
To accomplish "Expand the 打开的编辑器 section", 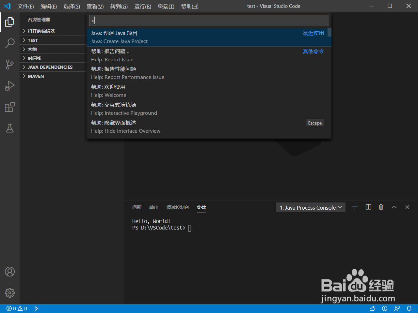I will (53, 31).
